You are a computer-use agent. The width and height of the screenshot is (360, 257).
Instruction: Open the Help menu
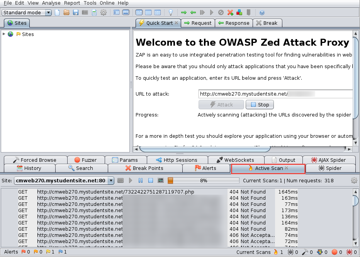tap(123, 3)
